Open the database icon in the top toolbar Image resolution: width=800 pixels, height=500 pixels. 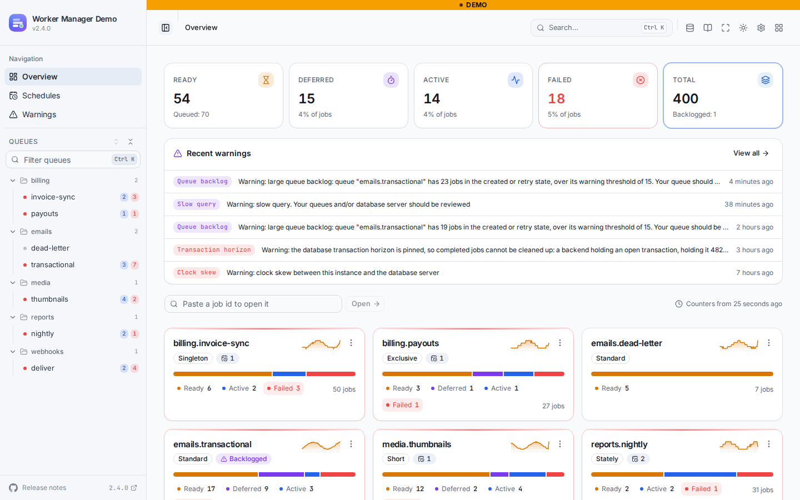690,28
